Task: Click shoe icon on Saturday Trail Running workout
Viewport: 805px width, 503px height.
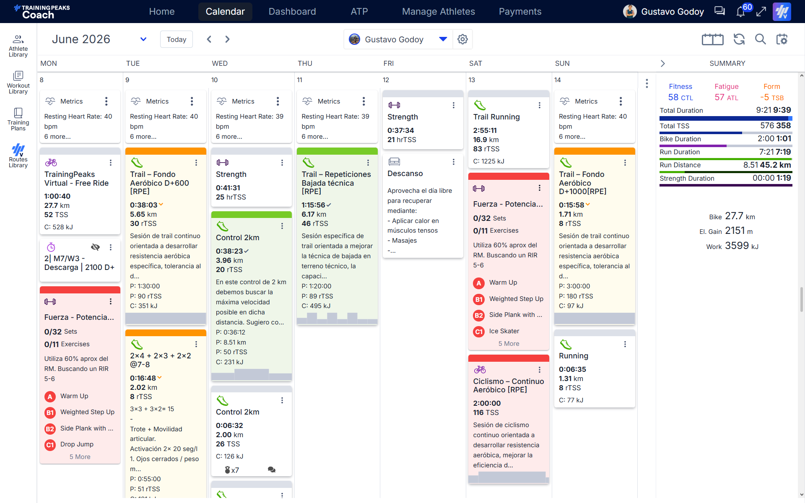Action: [480, 105]
